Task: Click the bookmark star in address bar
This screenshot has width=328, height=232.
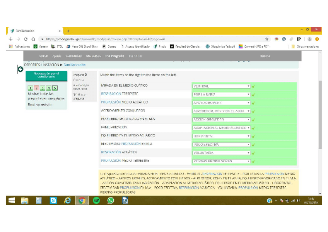Action: tap(267, 39)
